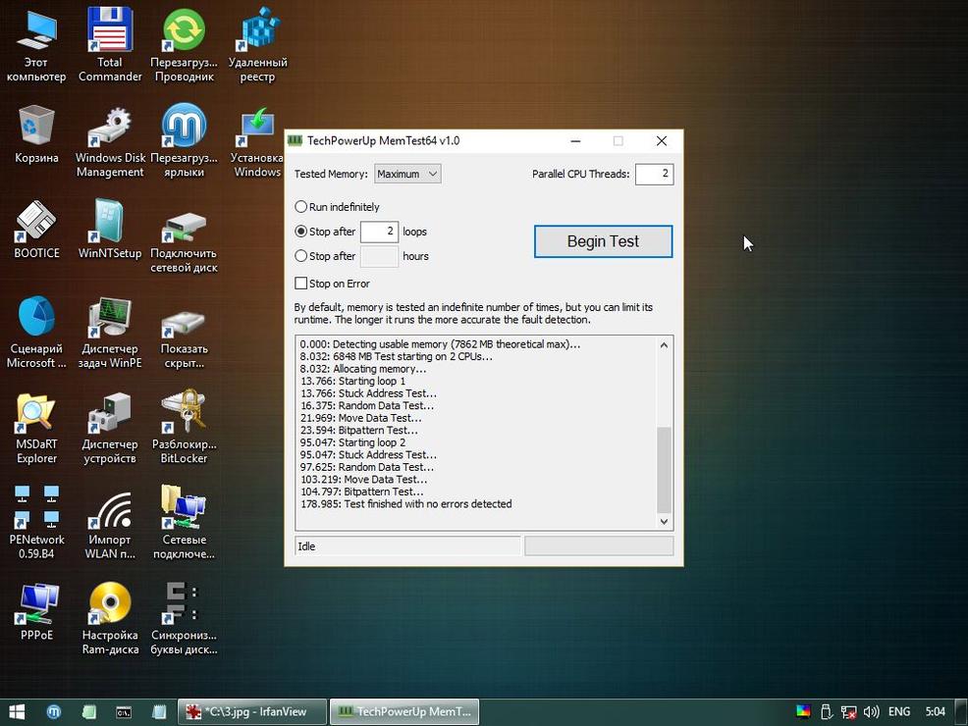Launch PENetwork 0.59.B4 icon

point(36,523)
